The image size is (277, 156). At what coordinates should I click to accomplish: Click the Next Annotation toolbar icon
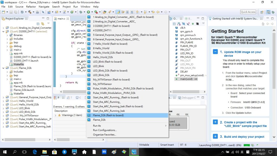click(x=137, y=12)
